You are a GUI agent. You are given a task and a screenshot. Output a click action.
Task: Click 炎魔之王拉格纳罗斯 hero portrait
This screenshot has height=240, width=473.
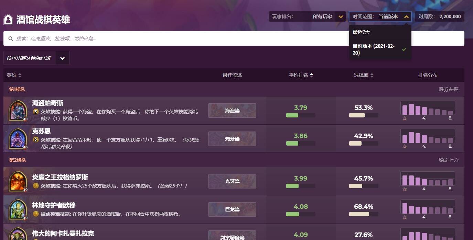tap(18, 181)
